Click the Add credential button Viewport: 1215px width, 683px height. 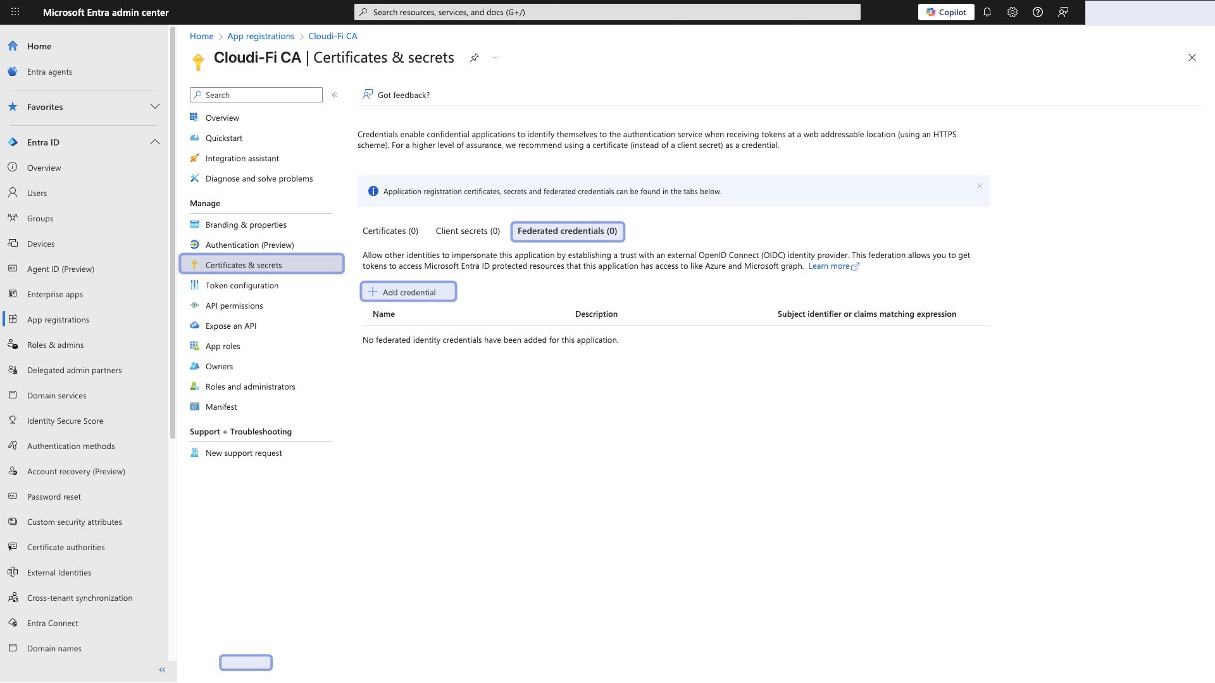point(408,292)
